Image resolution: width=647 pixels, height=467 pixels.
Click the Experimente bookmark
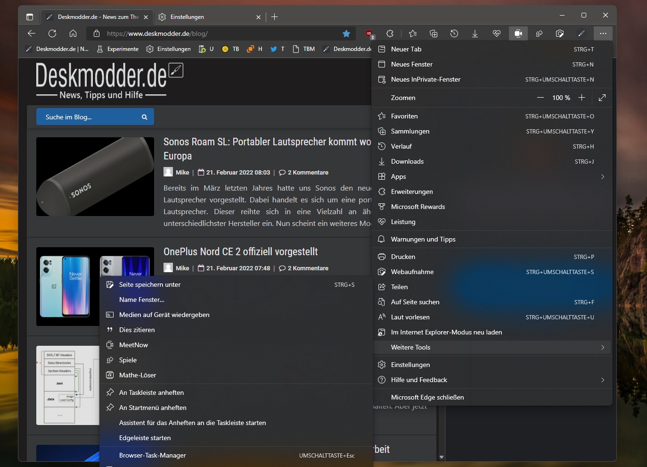[117, 49]
